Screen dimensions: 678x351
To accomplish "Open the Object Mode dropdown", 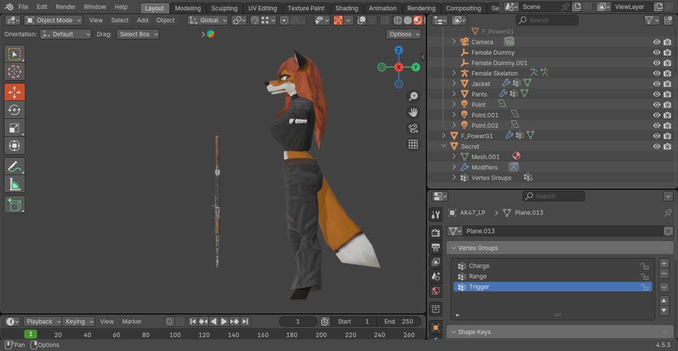I will pyautogui.click(x=53, y=20).
